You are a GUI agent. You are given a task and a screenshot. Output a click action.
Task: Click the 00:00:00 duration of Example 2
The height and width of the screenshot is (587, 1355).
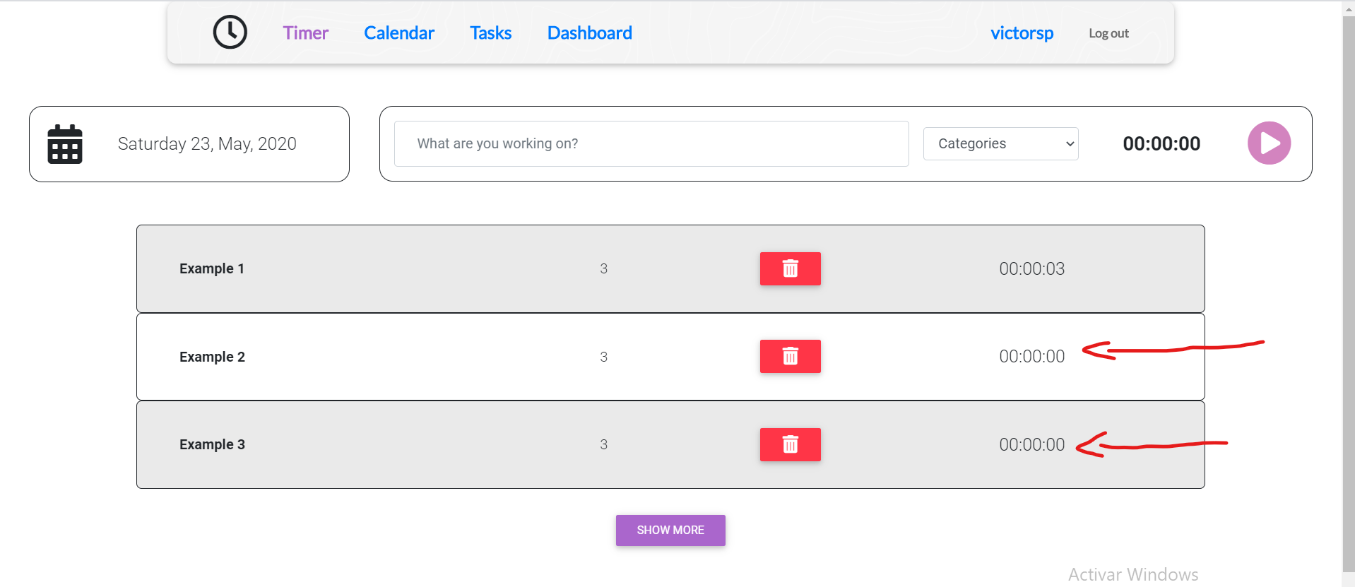[x=1031, y=357]
